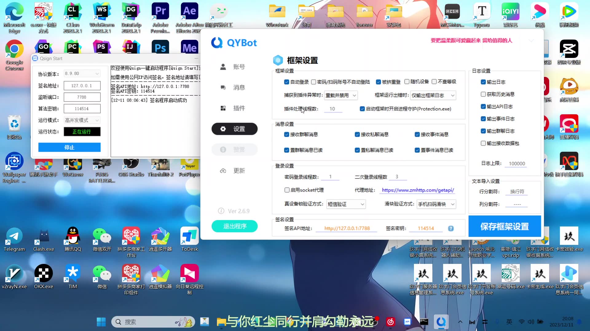The width and height of the screenshot is (590, 331).
Task: Click the blue help icon beside 签名密钥
Action: pyautogui.click(x=451, y=228)
